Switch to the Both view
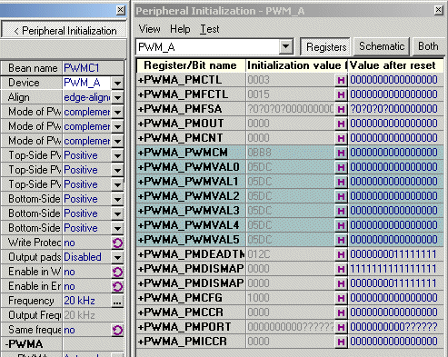 pos(428,46)
